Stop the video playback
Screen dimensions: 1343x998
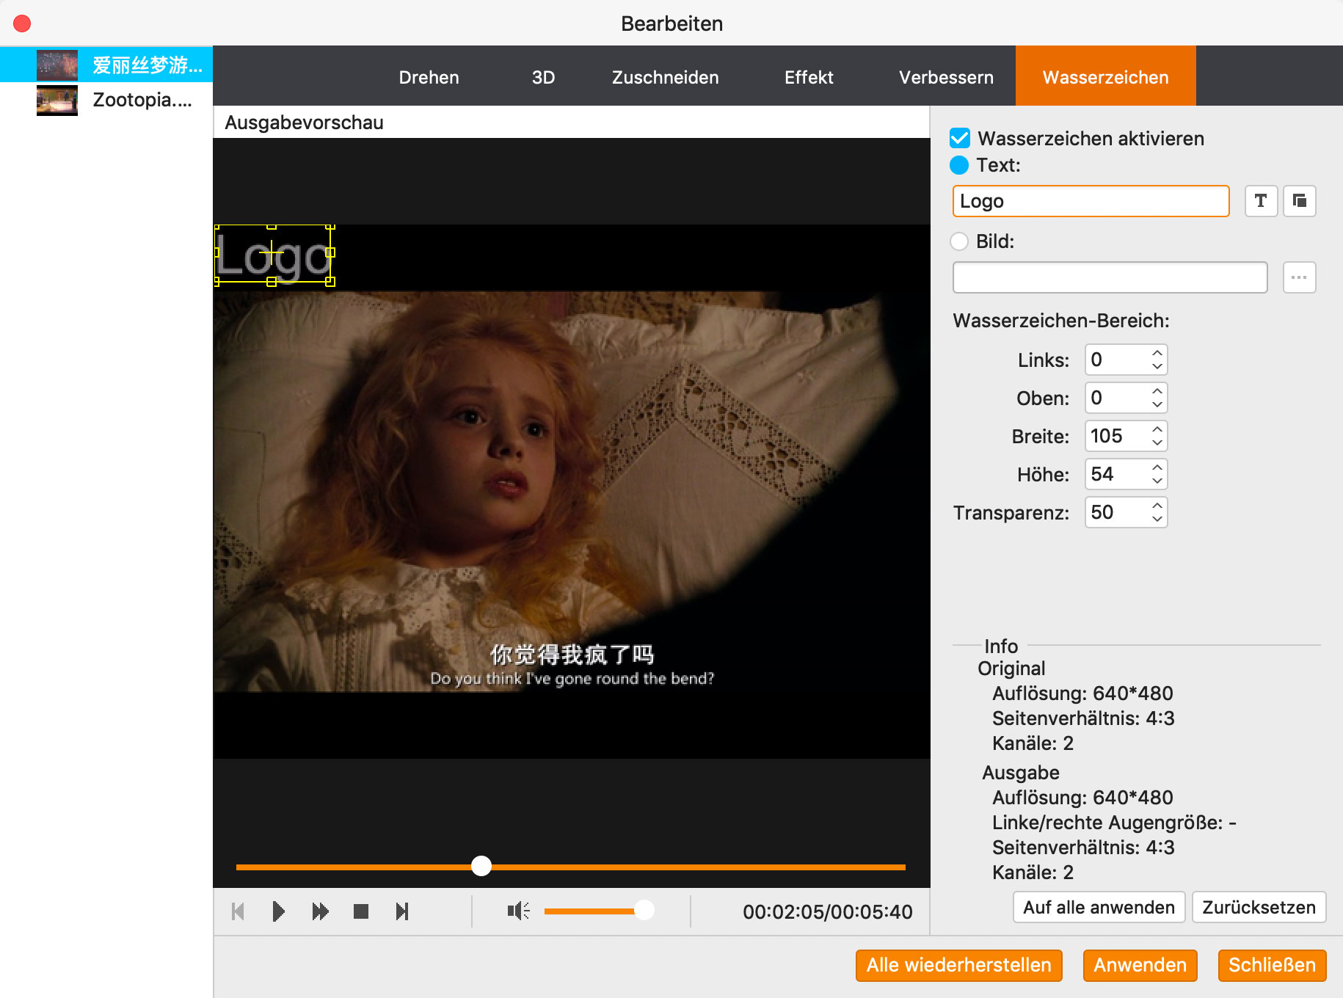[x=361, y=911]
